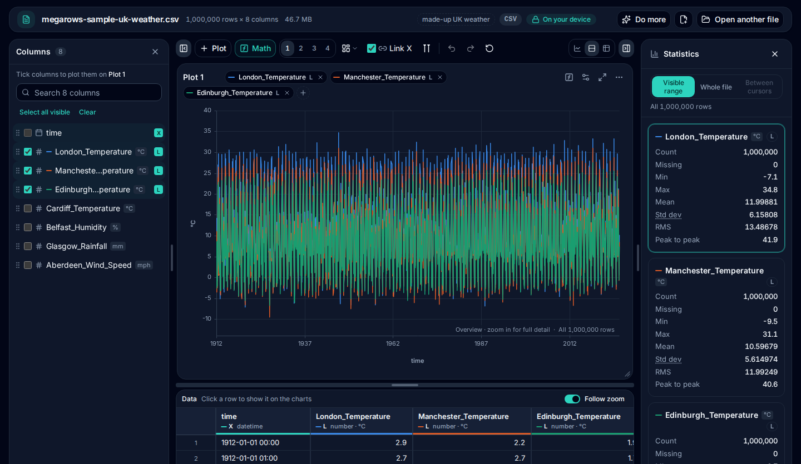This screenshot has width=801, height=464.
Task: Remove Manchester_Temperature series chip from Plot 1
Action: pos(440,77)
